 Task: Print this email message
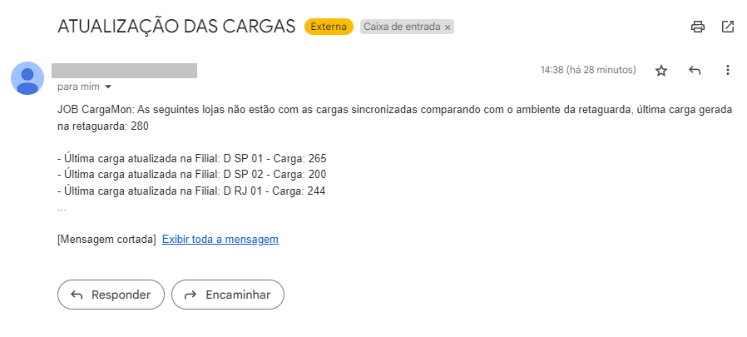point(698,27)
